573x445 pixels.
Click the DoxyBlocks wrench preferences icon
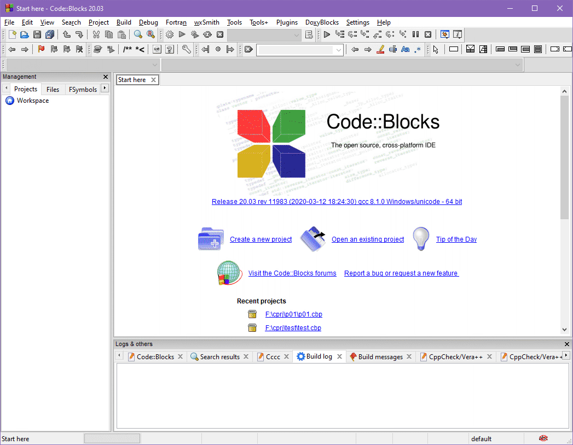(187, 49)
